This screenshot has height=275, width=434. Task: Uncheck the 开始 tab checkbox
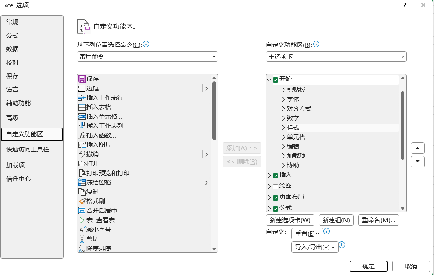pyautogui.click(x=275, y=79)
